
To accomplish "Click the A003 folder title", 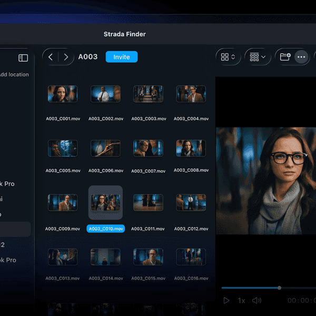I will (x=88, y=57).
